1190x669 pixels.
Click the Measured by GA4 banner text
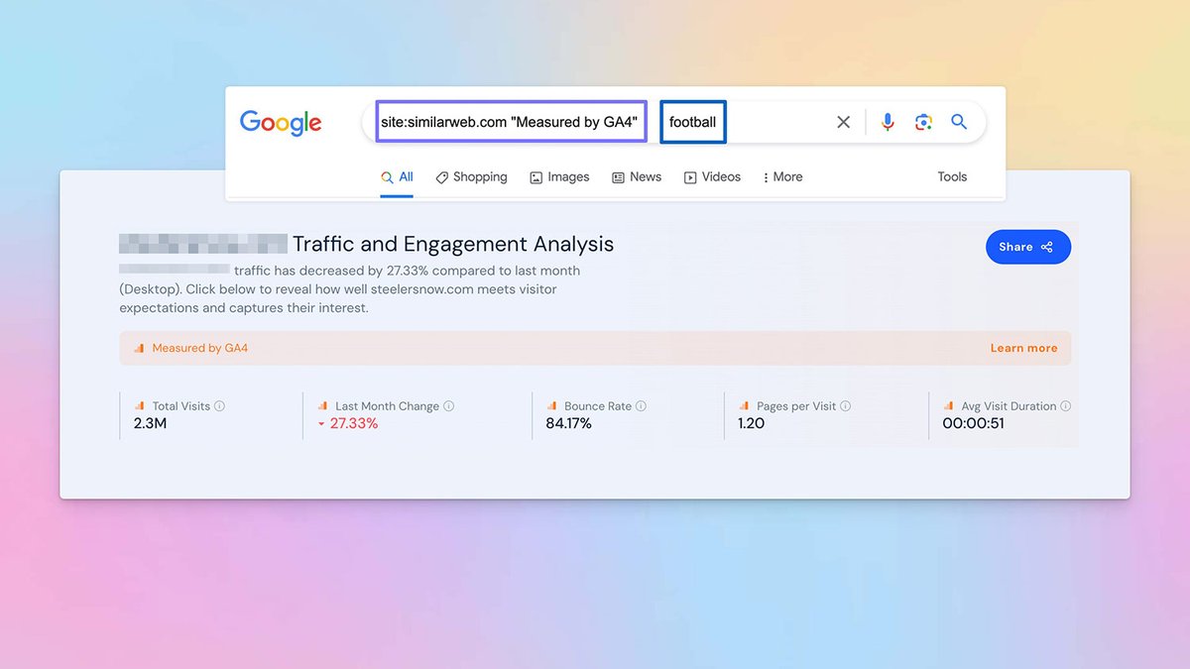[200, 348]
